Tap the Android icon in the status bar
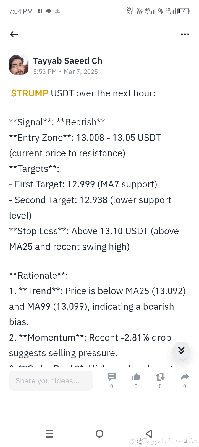Image resolution: width=199 pixels, height=447 pixels. pyautogui.click(x=48, y=11)
